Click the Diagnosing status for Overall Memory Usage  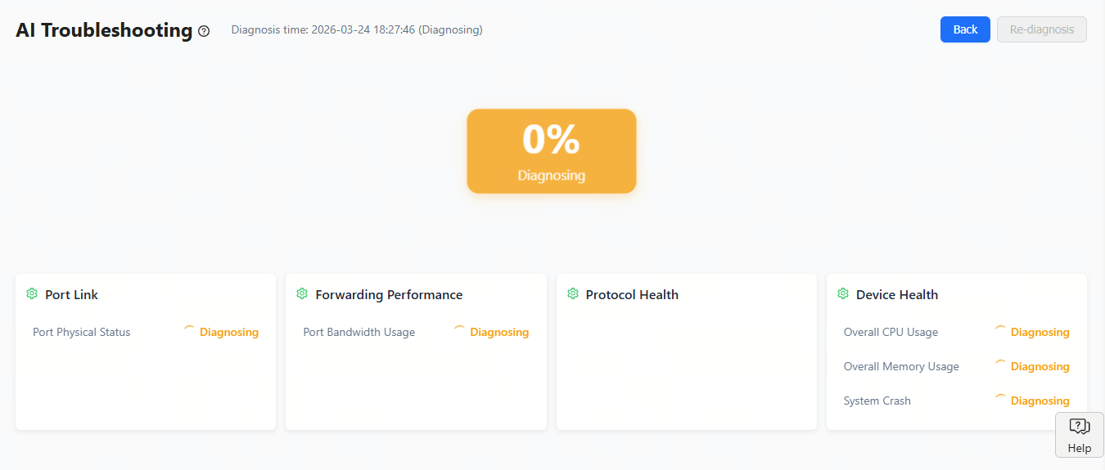[x=1040, y=366]
